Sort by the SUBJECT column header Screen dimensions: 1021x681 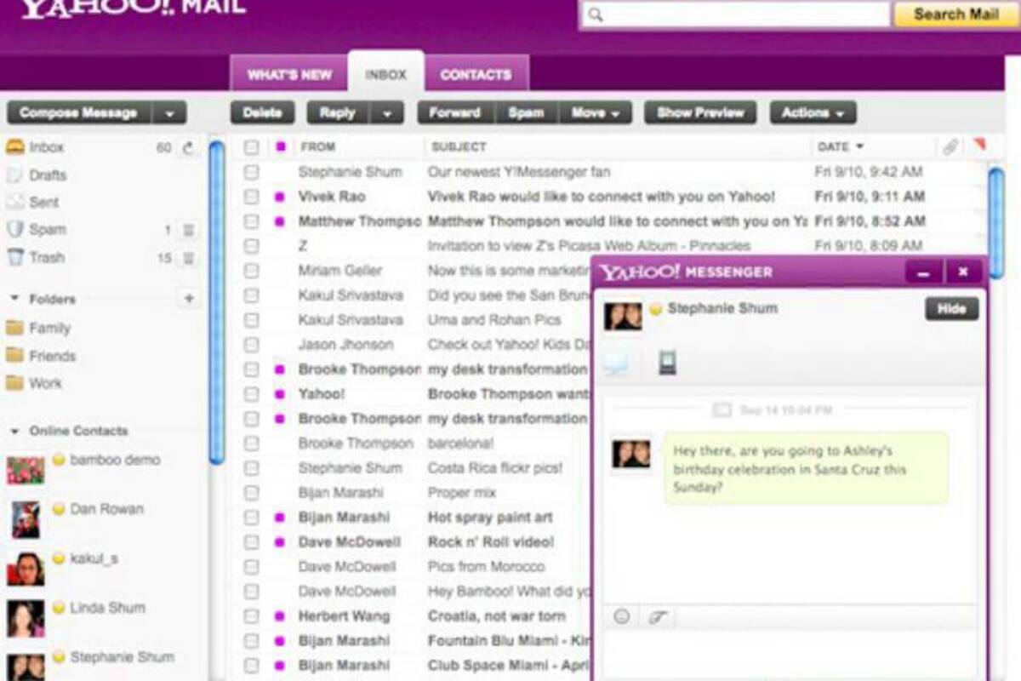click(x=459, y=147)
